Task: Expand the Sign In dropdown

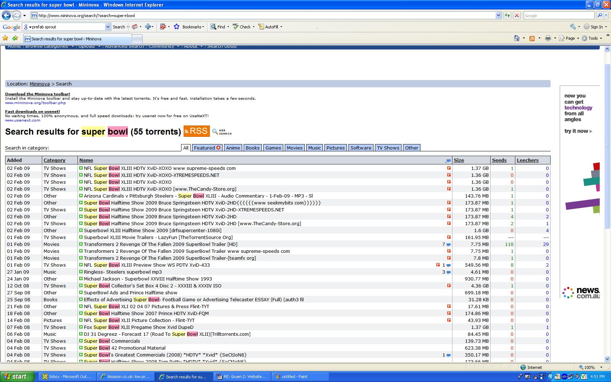Action: coord(605,27)
